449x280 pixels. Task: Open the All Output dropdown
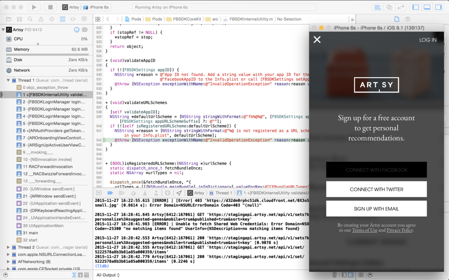(x=108, y=275)
